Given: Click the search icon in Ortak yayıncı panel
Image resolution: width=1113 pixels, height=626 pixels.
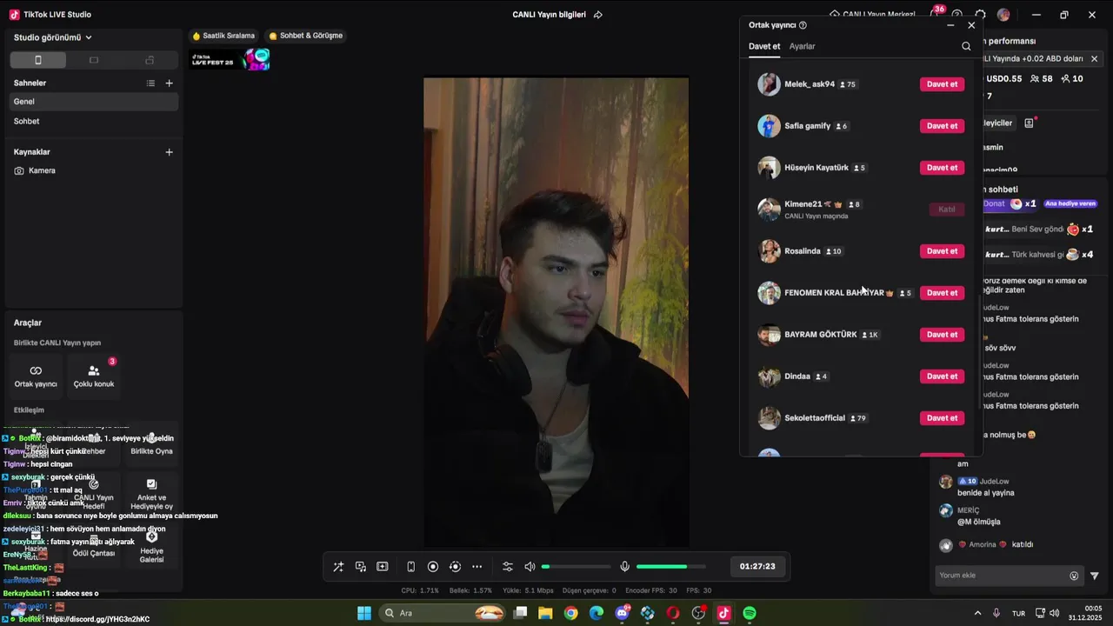Looking at the screenshot, I should point(966,46).
